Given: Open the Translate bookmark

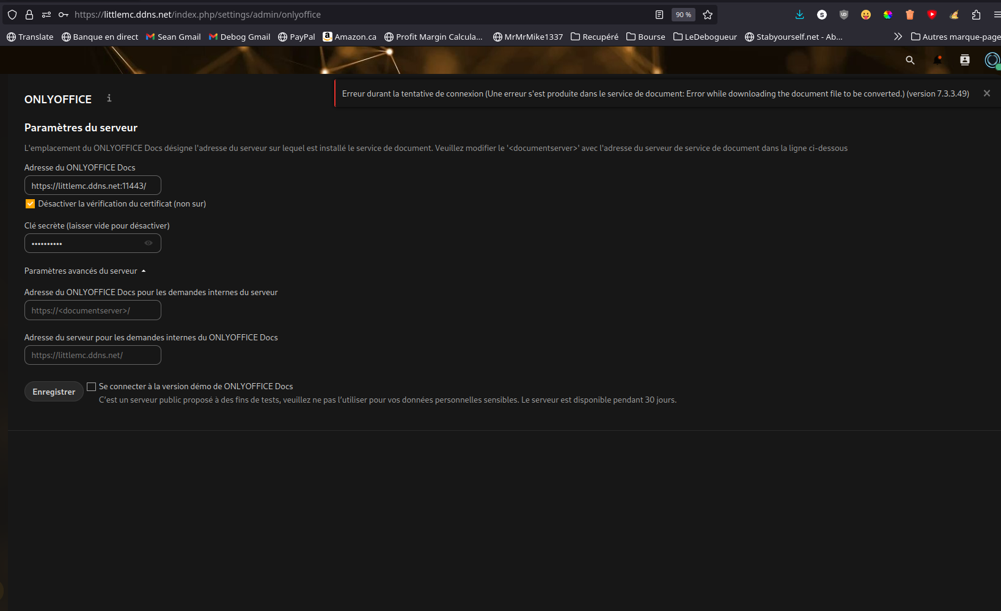Looking at the screenshot, I should (x=30, y=37).
